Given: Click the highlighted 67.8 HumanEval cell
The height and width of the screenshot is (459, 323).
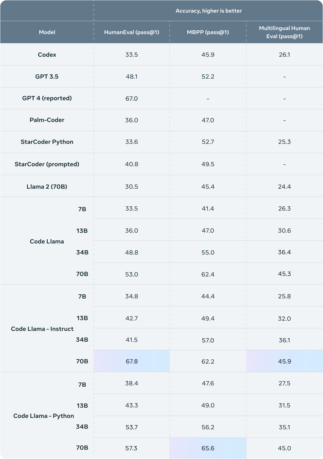Looking at the screenshot, I should click(x=132, y=361).
